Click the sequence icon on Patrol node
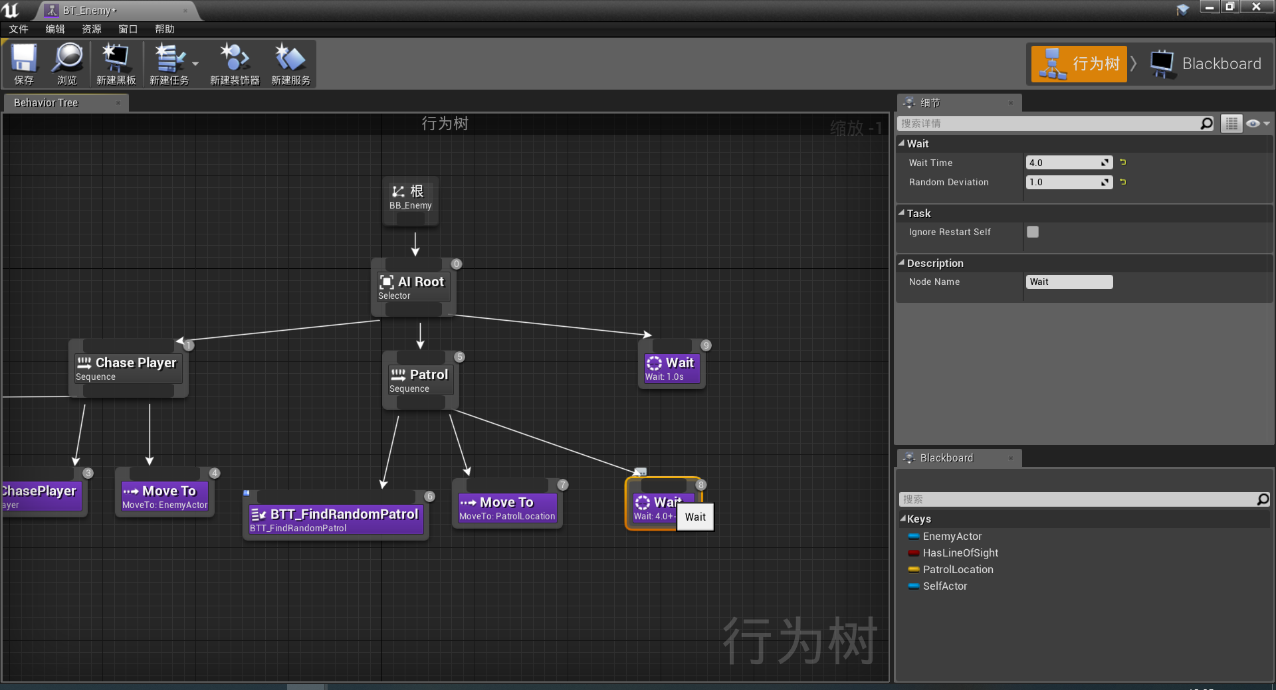1276x690 pixels. coord(398,375)
